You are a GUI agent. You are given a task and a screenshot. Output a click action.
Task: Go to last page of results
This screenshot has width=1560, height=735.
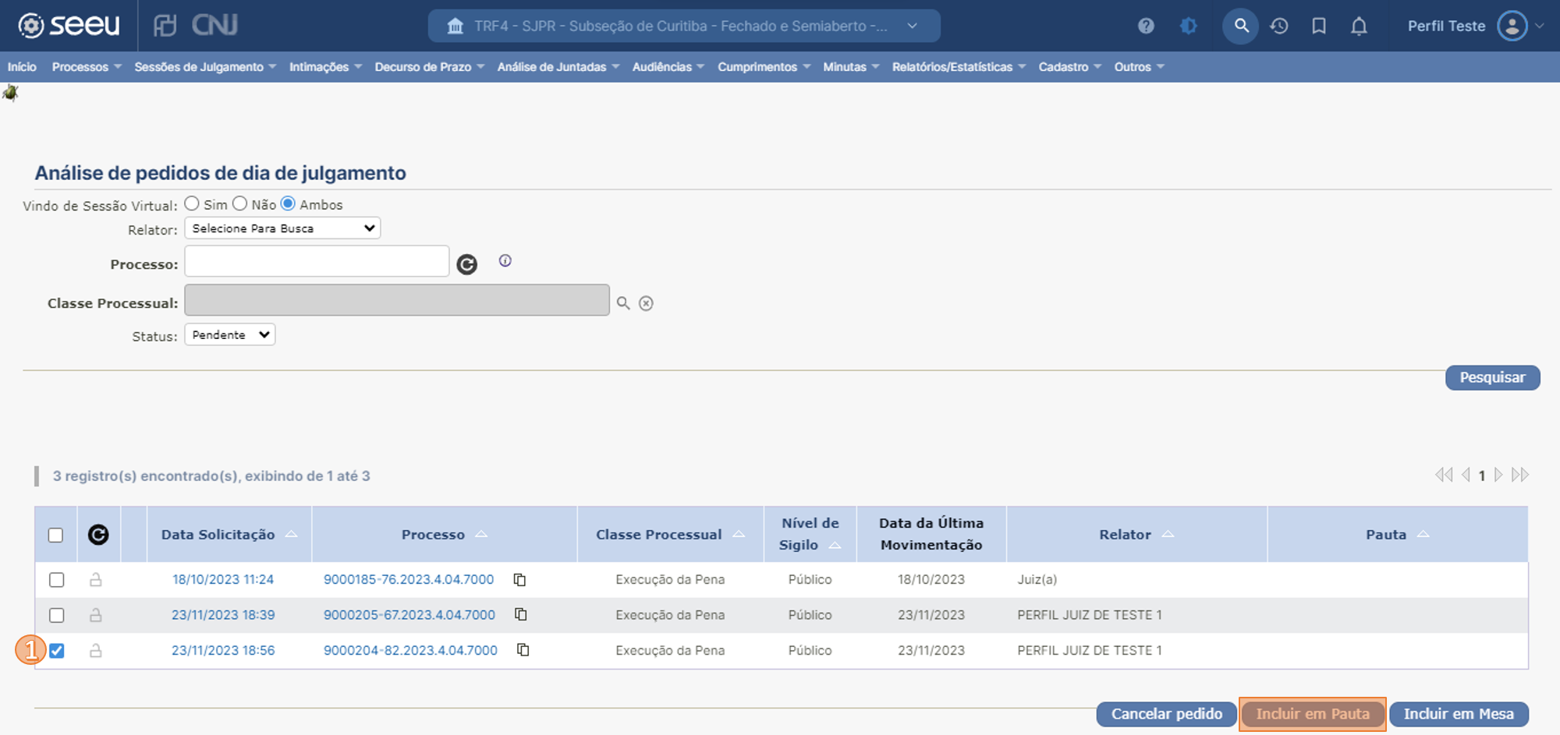click(x=1520, y=475)
